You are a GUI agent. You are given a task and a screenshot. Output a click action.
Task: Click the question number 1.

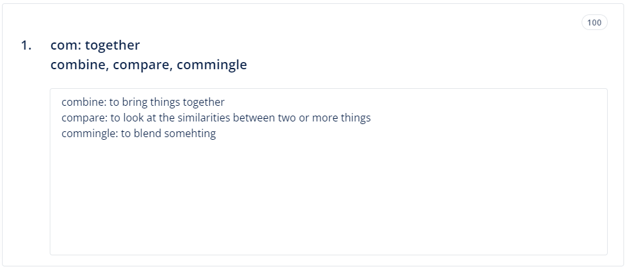[26, 46]
